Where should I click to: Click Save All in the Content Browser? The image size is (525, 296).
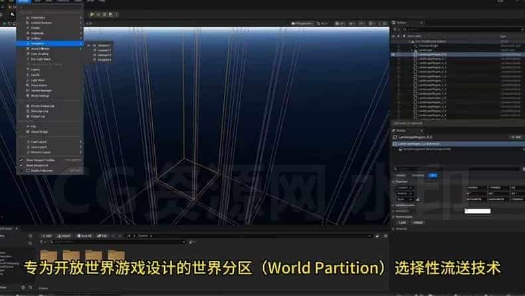[84, 236]
